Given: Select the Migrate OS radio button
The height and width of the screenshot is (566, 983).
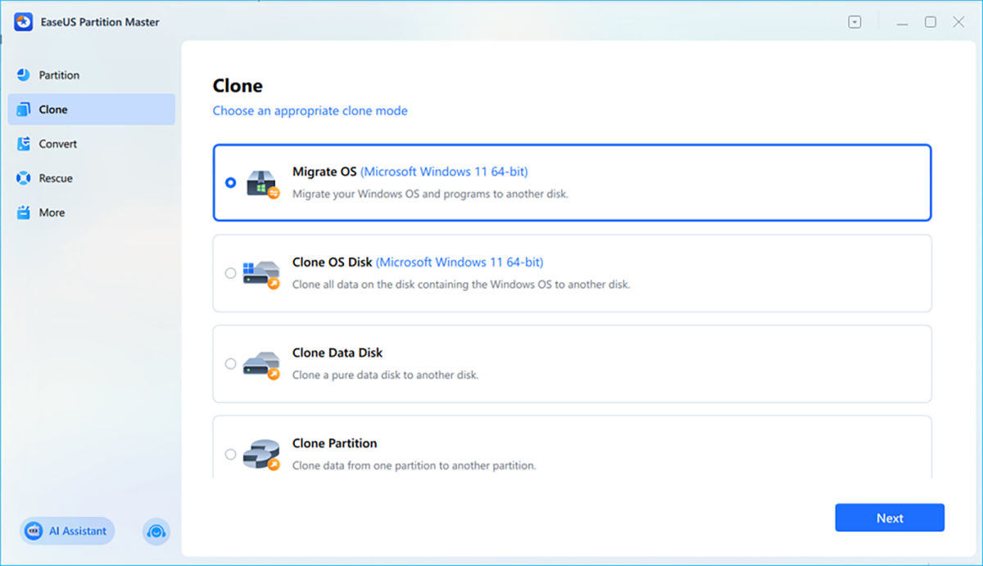Looking at the screenshot, I should [230, 182].
